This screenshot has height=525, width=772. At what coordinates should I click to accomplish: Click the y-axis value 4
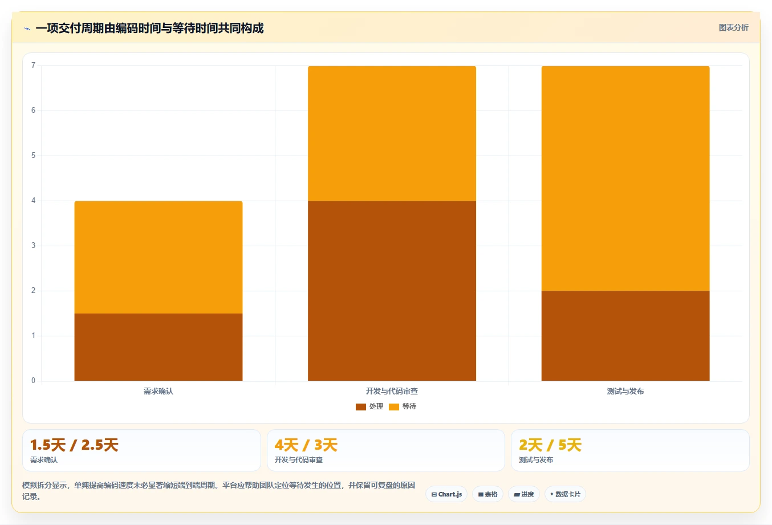pyautogui.click(x=33, y=201)
